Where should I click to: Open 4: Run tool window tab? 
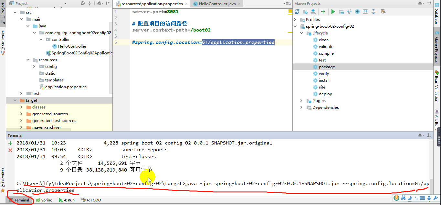[x=67, y=200]
